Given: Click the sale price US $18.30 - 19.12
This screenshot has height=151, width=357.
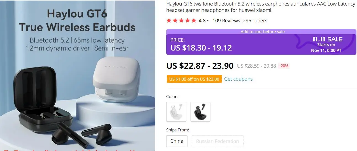Looking at the screenshot, I should 201,48.
